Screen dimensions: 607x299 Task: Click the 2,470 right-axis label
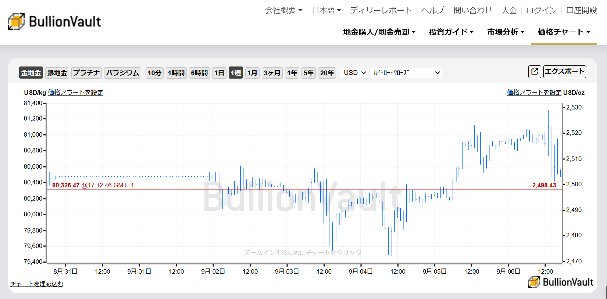point(574,262)
